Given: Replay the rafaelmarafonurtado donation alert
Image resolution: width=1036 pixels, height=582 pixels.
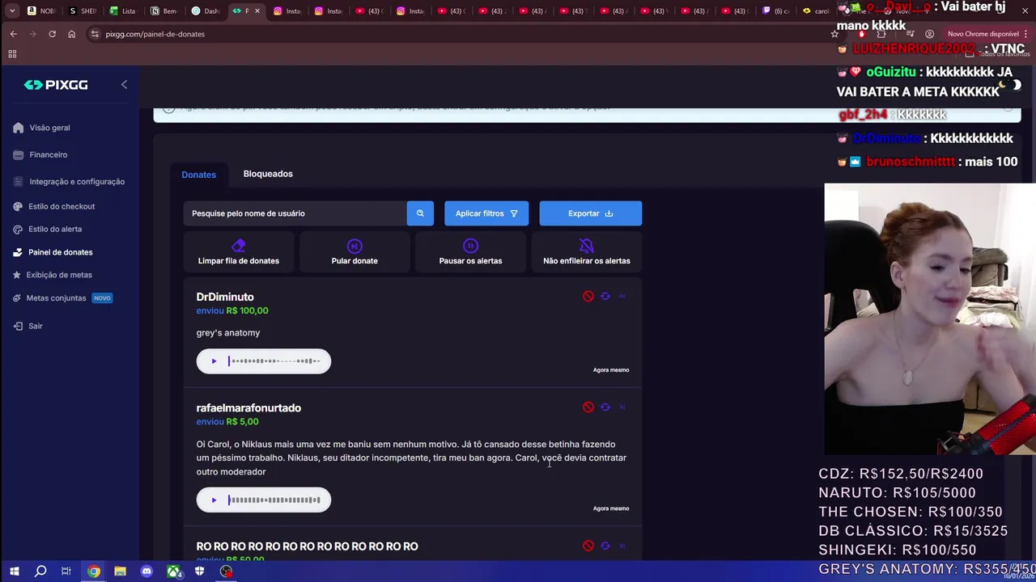Looking at the screenshot, I should click(x=605, y=407).
